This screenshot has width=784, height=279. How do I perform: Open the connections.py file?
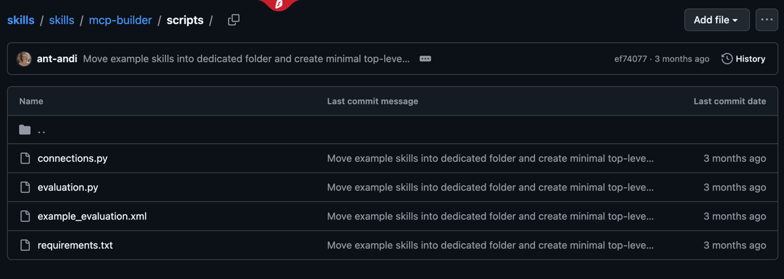(73, 158)
